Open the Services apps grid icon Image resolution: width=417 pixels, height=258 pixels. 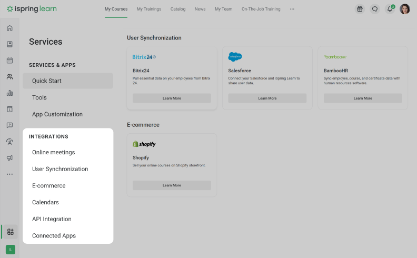pyautogui.click(x=11, y=232)
